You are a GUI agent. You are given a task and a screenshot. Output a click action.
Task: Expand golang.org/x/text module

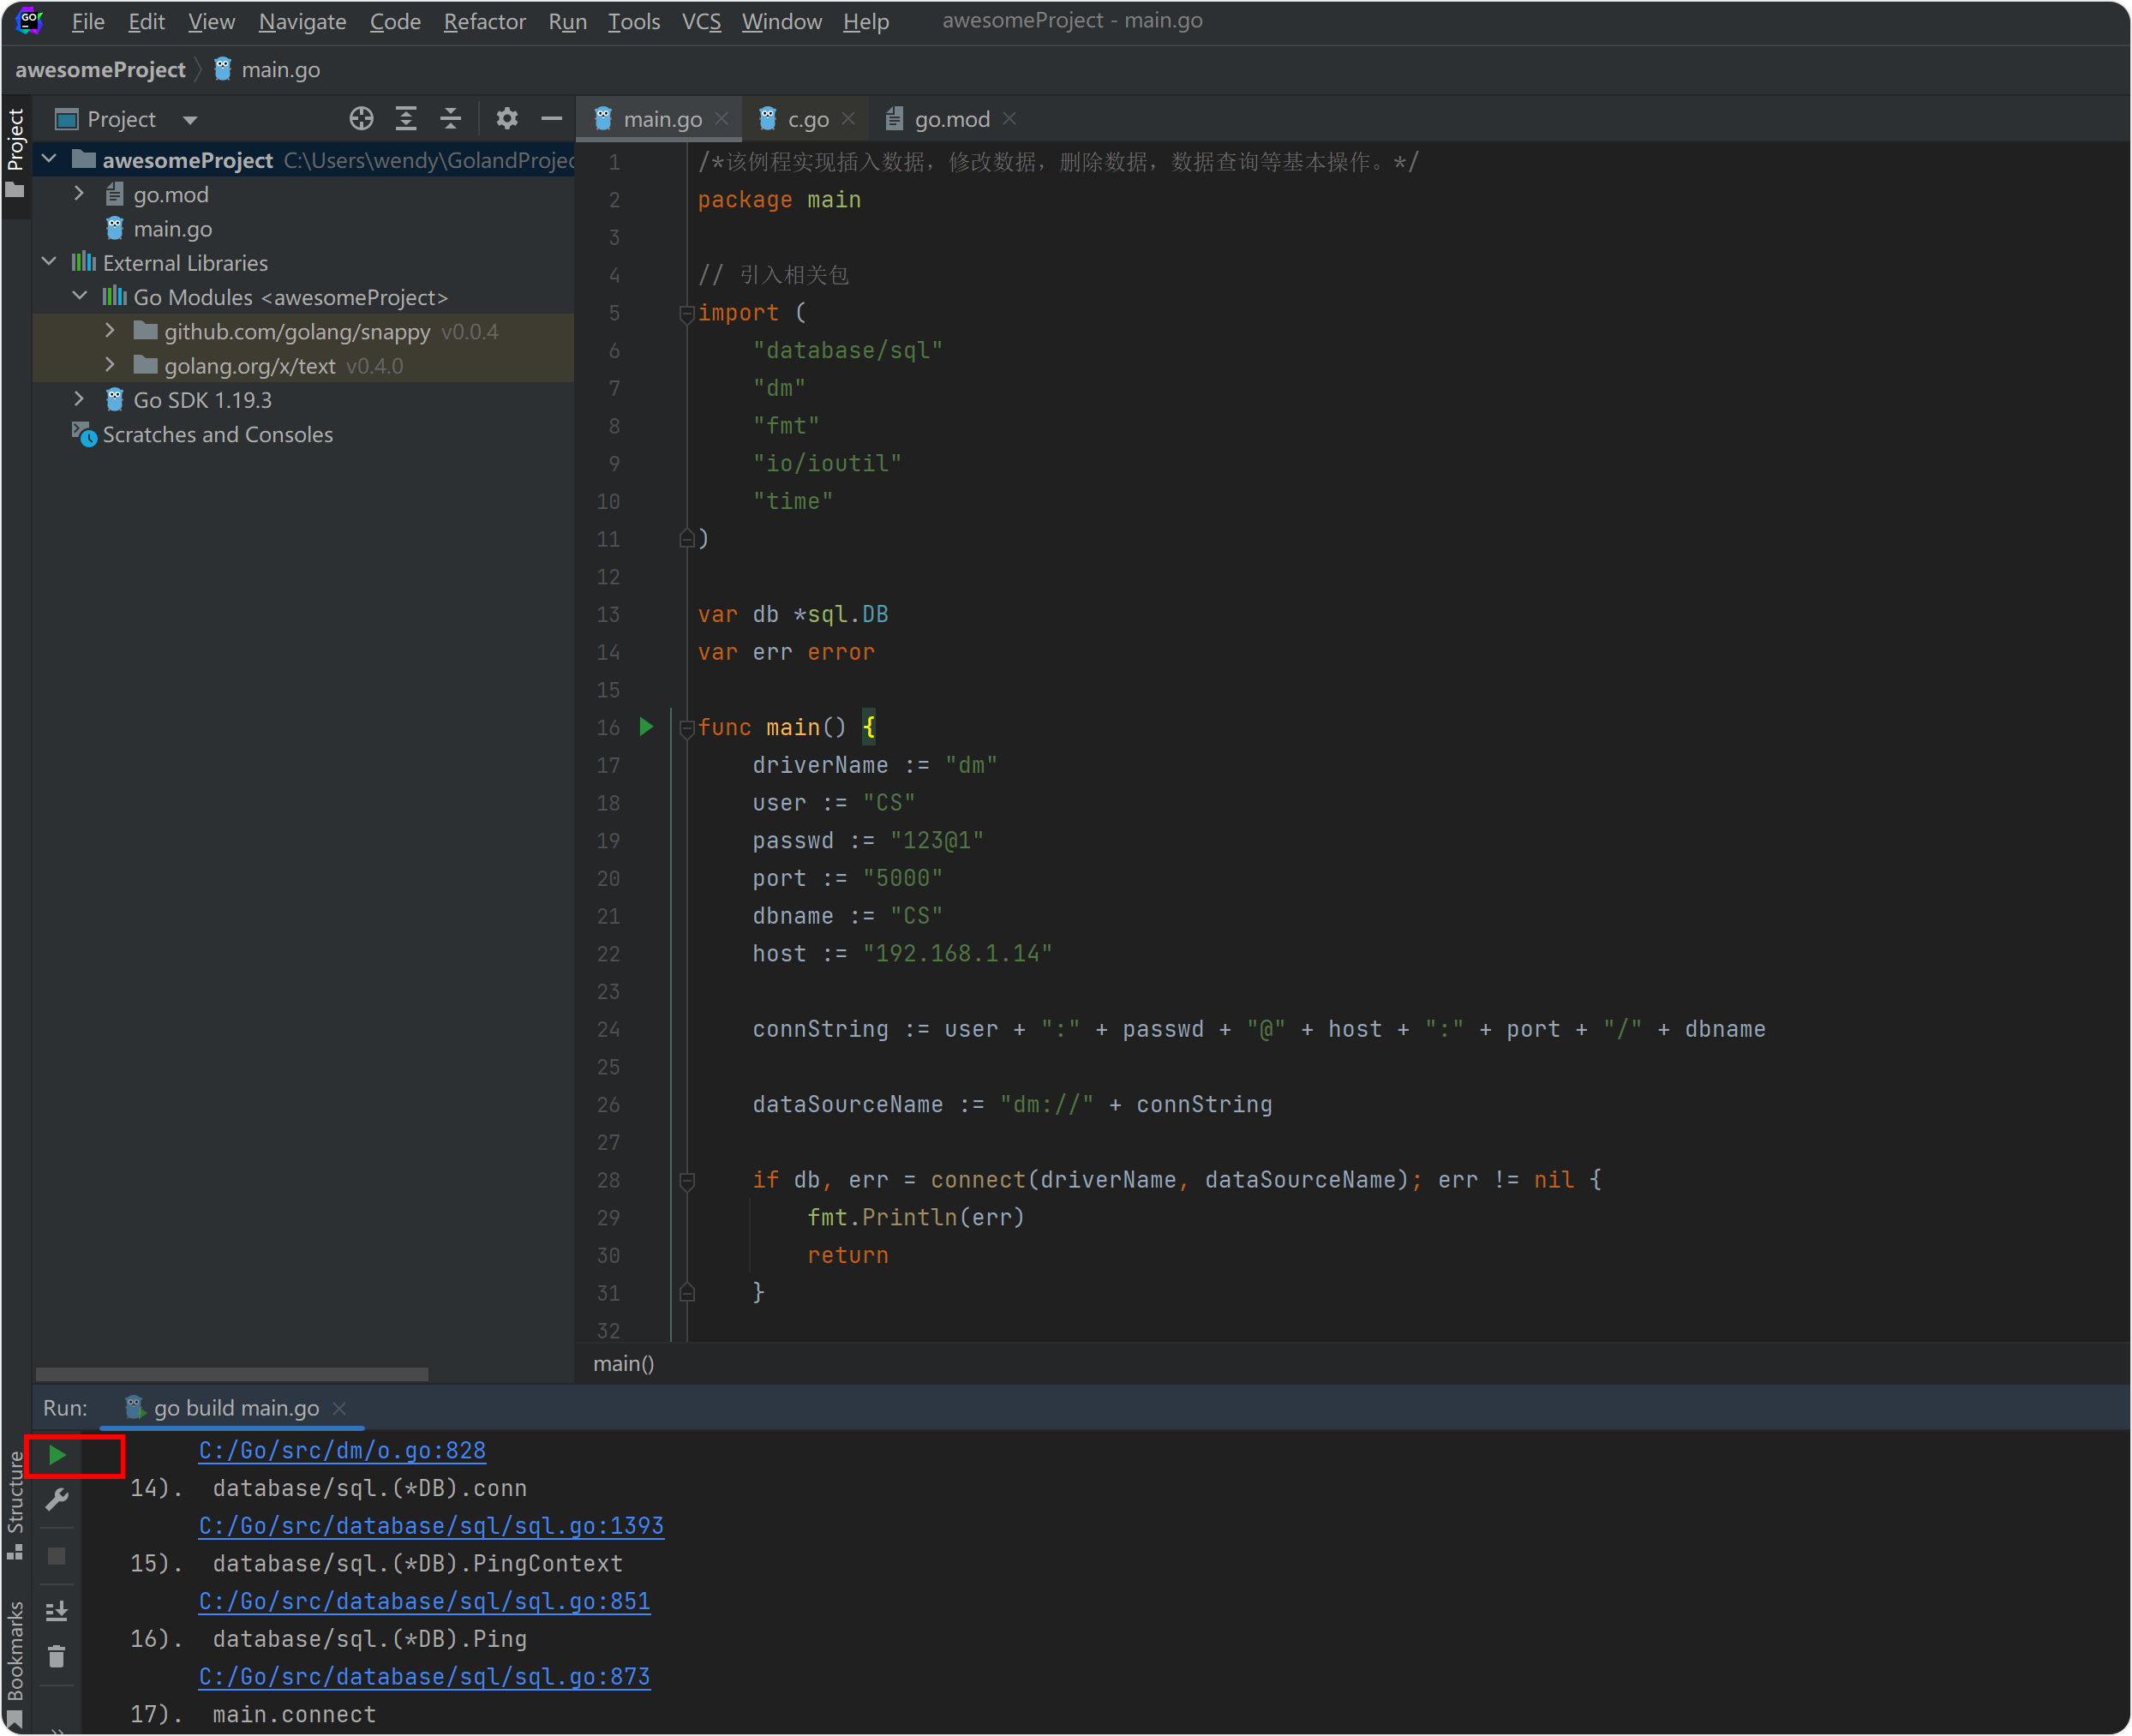point(111,365)
